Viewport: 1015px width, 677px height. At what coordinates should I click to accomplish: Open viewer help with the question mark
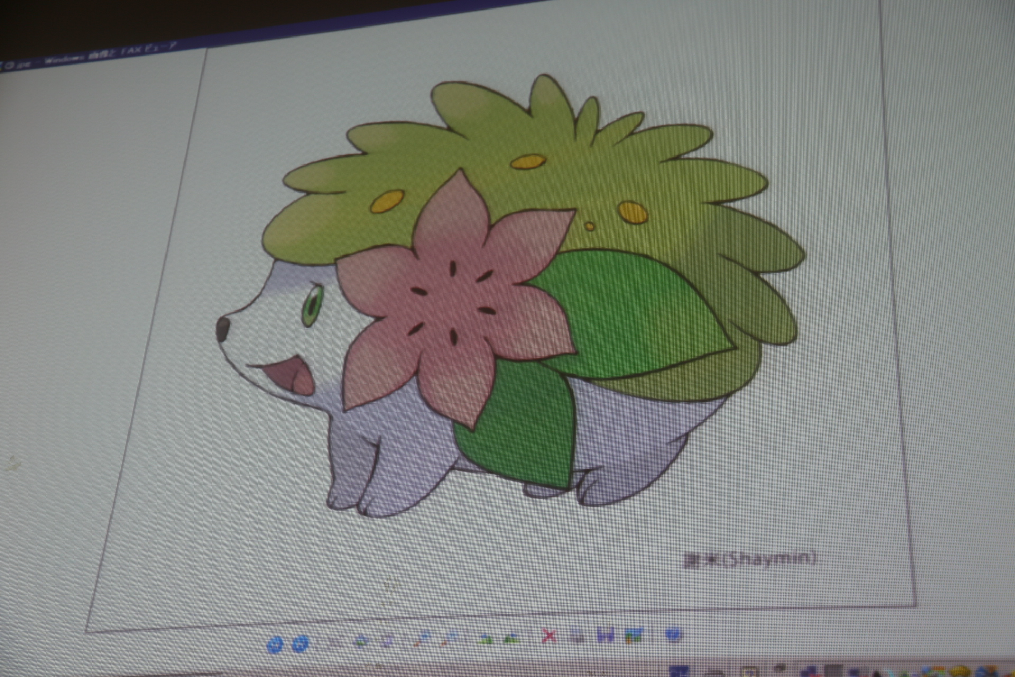click(x=673, y=633)
